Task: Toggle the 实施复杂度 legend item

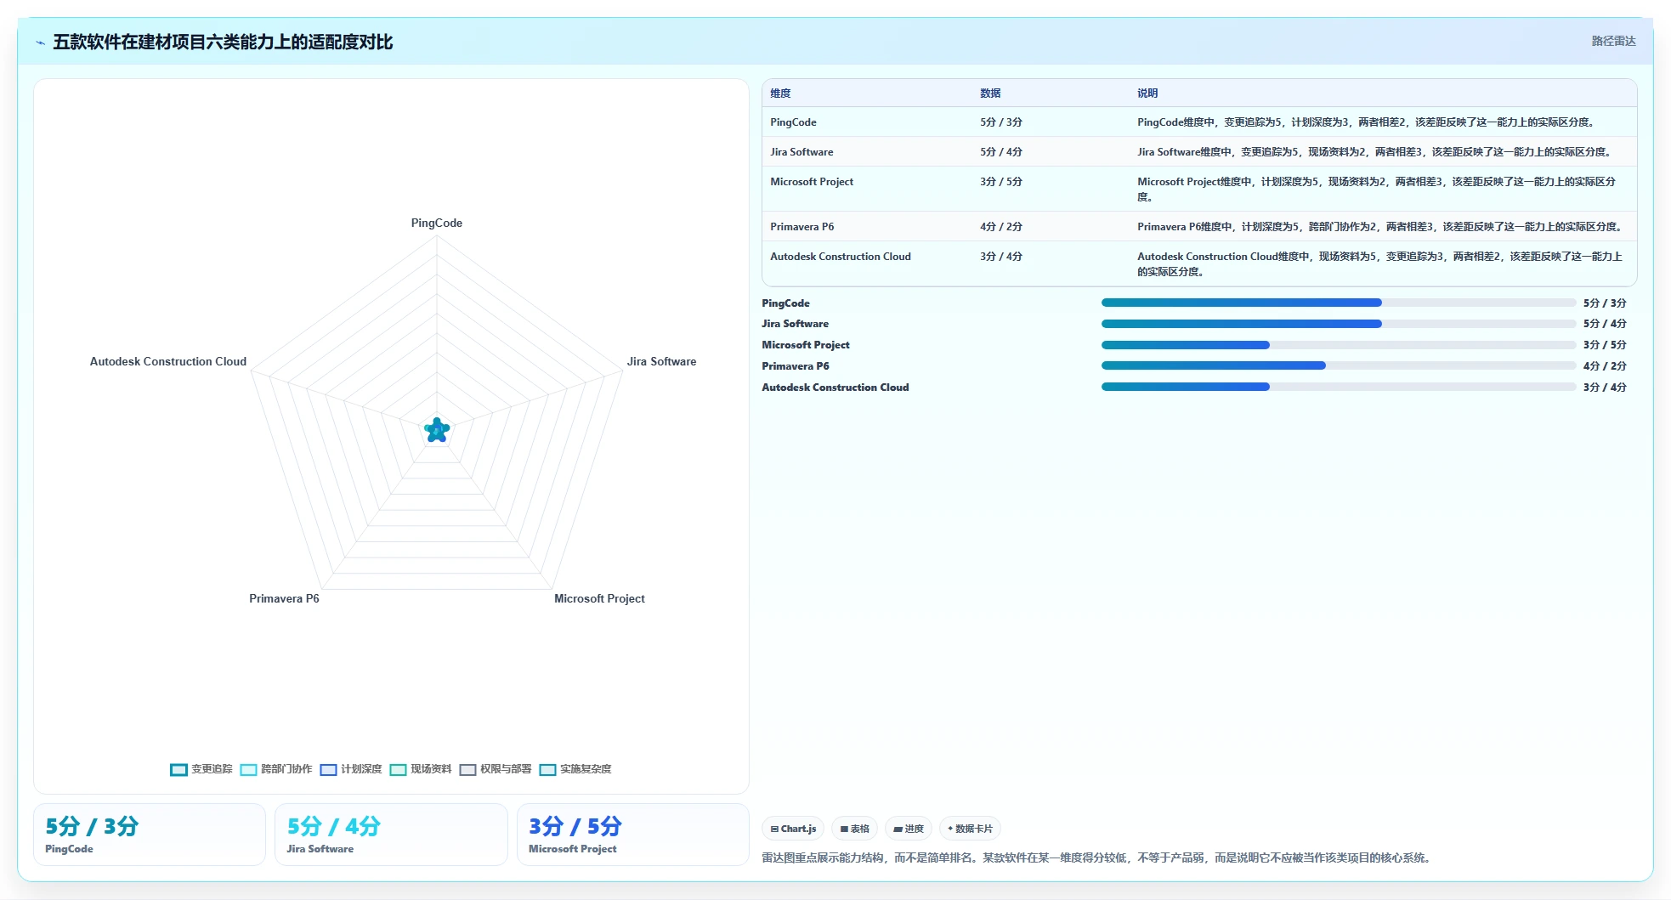Action: [575, 769]
